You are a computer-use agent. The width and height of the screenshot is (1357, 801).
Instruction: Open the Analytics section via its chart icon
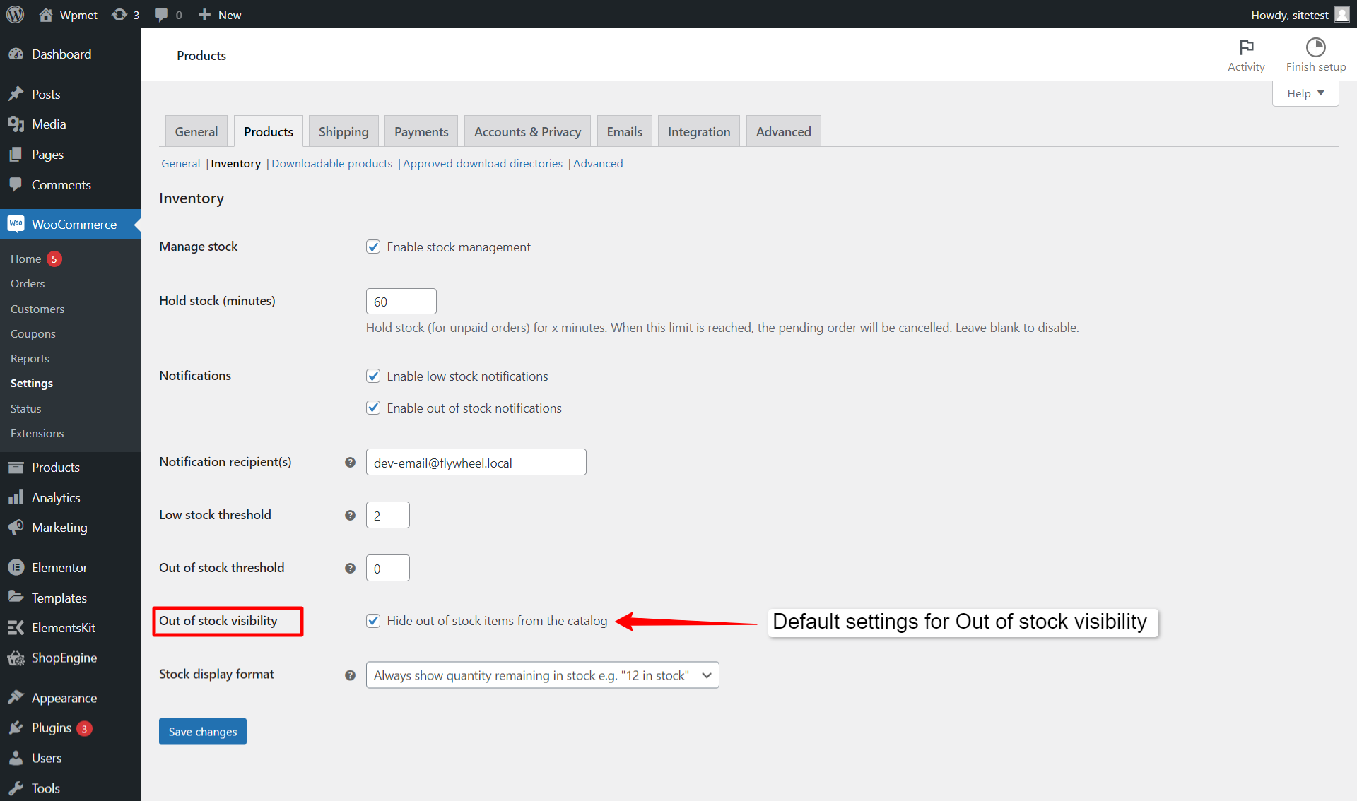(16, 497)
